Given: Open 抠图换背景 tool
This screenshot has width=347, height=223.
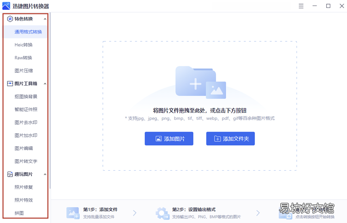Looking at the screenshot, I should 25,97.
